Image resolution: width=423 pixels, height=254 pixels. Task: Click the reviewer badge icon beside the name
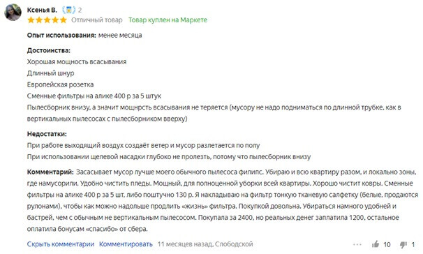[69, 10]
